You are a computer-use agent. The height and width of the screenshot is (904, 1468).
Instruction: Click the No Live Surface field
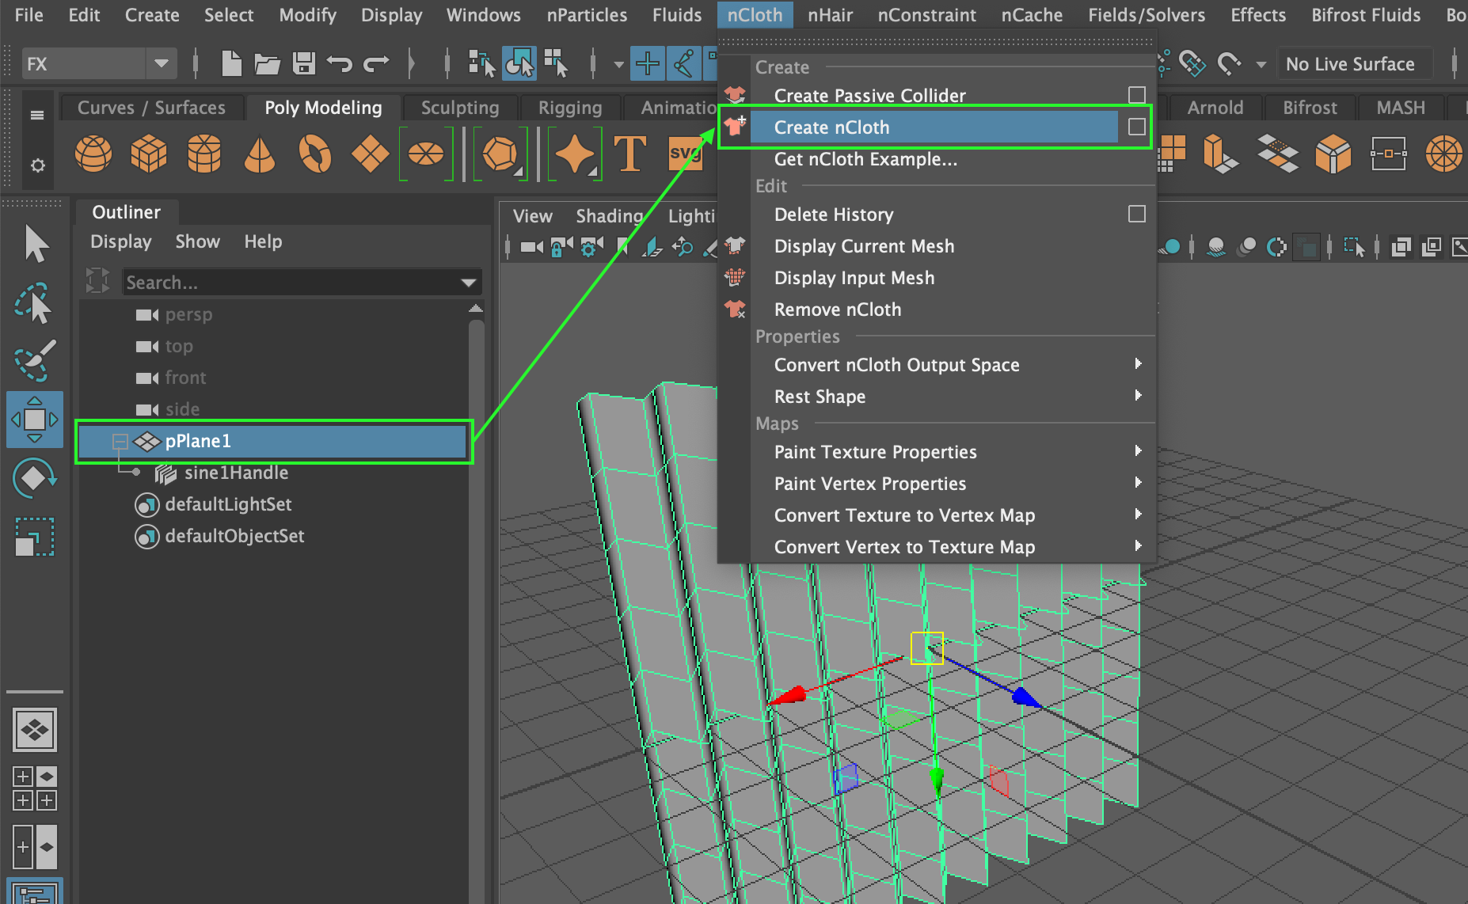coord(1355,64)
